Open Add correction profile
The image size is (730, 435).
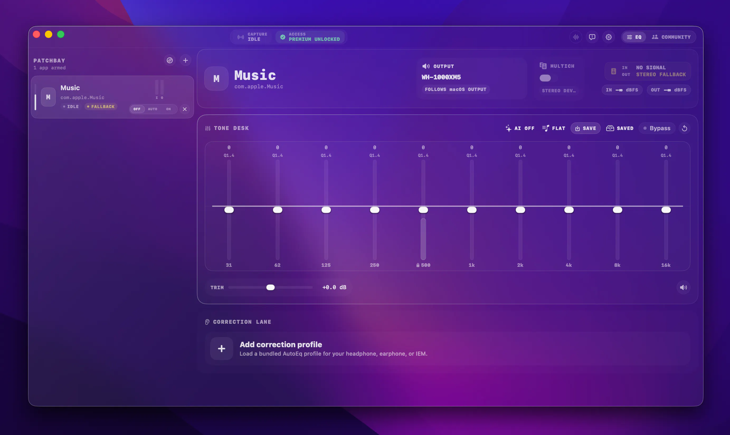point(448,349)
